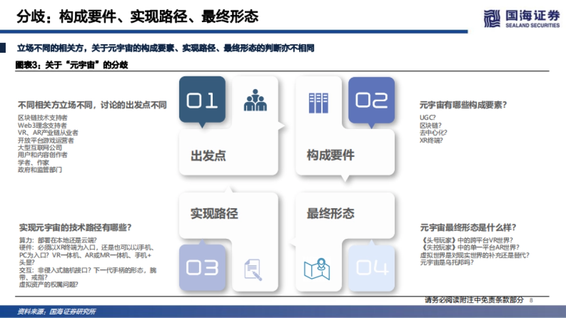Click the group-of-people icon beside badge 01

click(x=255, y=100)
